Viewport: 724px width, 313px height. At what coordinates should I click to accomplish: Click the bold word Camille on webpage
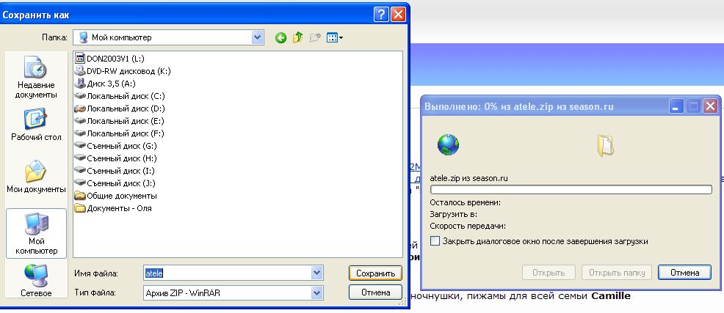[611, 295]
